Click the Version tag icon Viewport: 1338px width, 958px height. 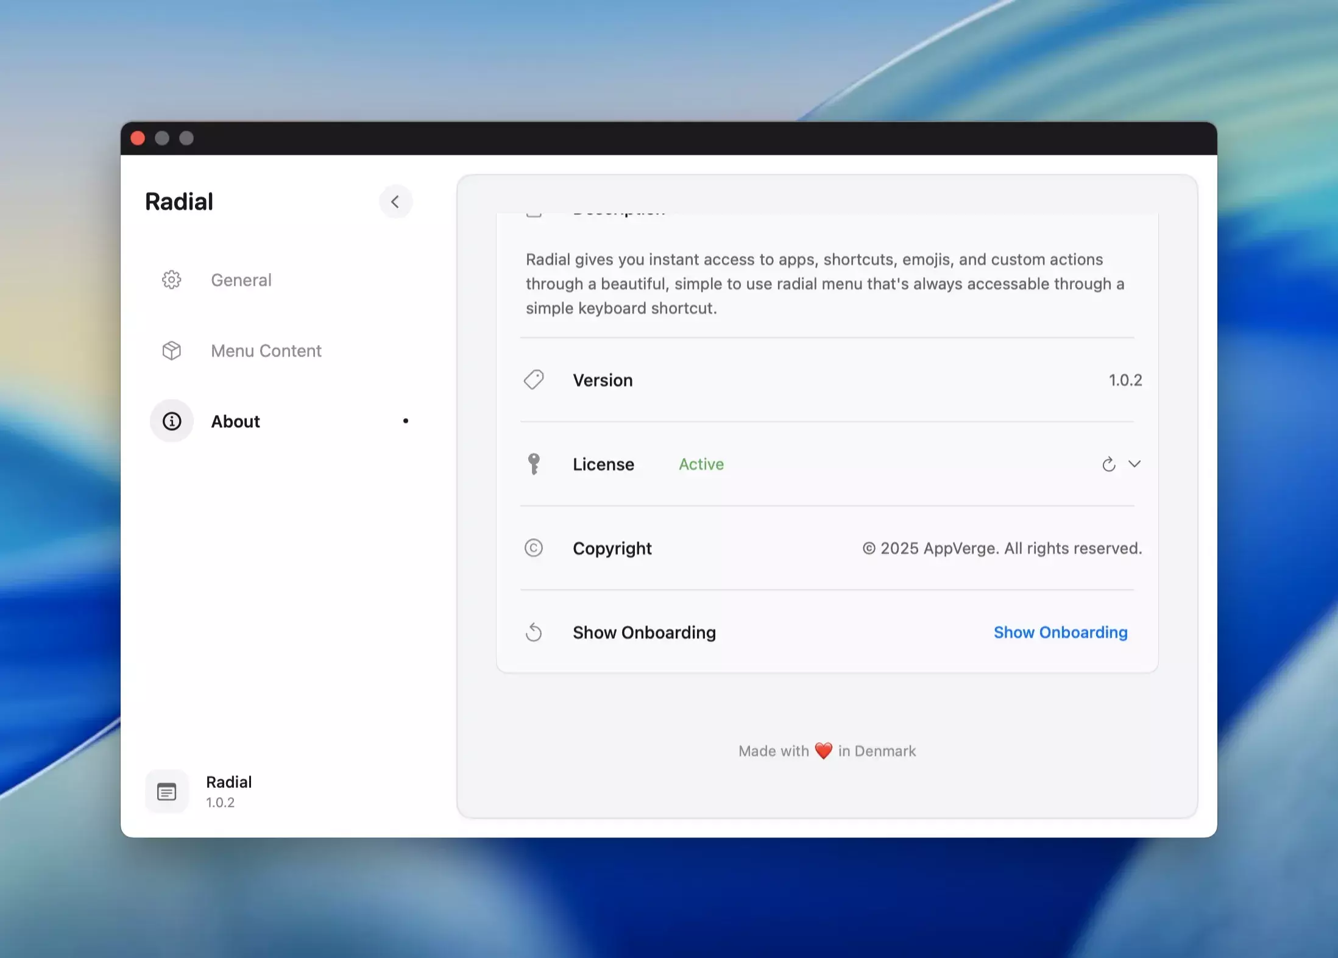coord(534,380)
